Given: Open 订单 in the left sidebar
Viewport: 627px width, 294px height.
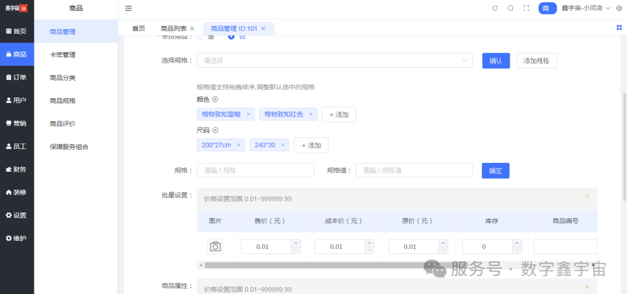Looking at the screenshot, I should coord(17,78).
